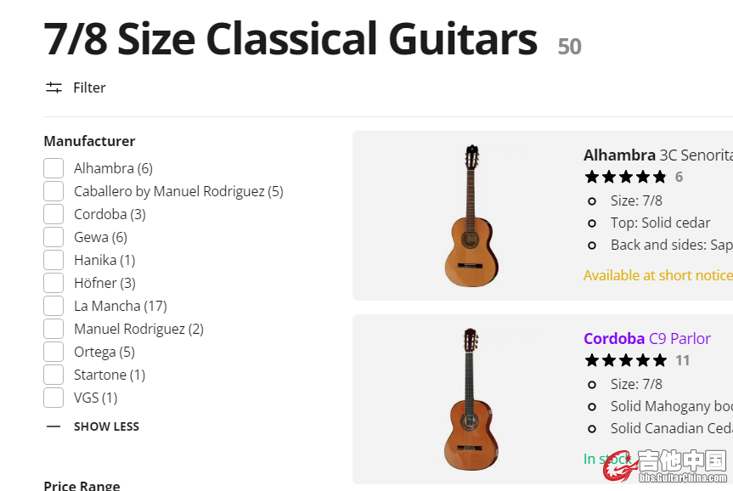Collapse manufacturer list with SHOW LESS
Viewport: 733px width, 491px height.
click(106, 426)
